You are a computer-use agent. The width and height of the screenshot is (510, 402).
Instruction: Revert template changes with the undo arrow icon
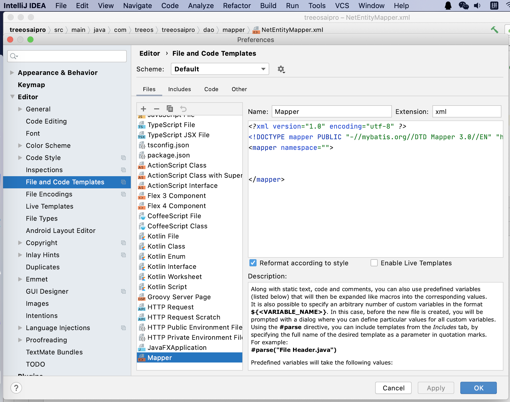coord(183,109)
